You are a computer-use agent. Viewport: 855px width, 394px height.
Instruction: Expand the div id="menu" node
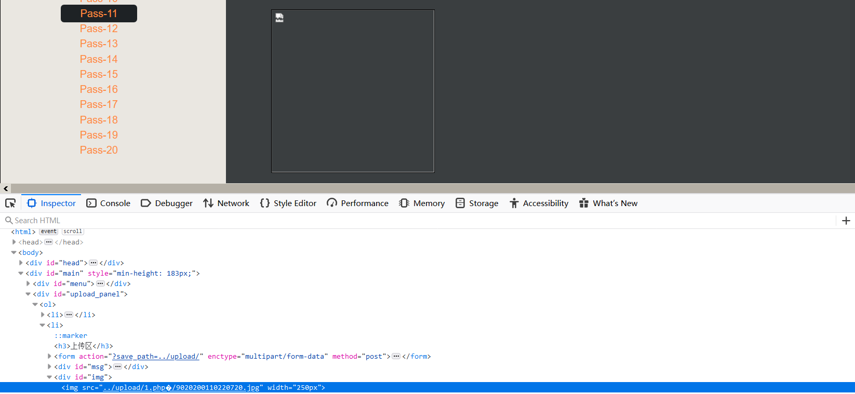(28, 283)
